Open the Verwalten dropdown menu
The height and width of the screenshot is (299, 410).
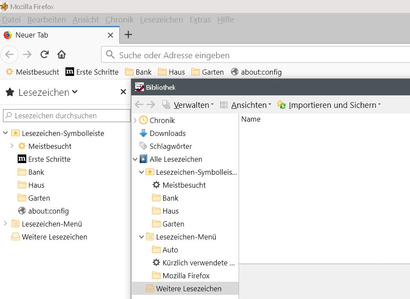point(188,105)
